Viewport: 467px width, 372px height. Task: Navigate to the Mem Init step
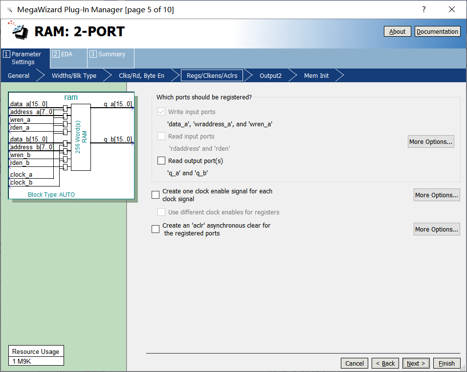tap(316, 76)
